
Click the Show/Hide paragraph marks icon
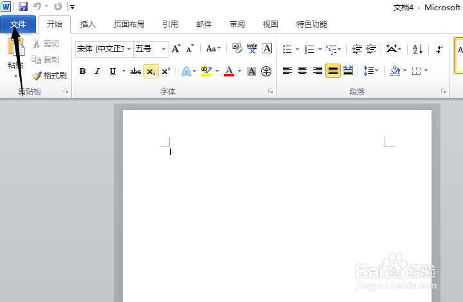439,49
